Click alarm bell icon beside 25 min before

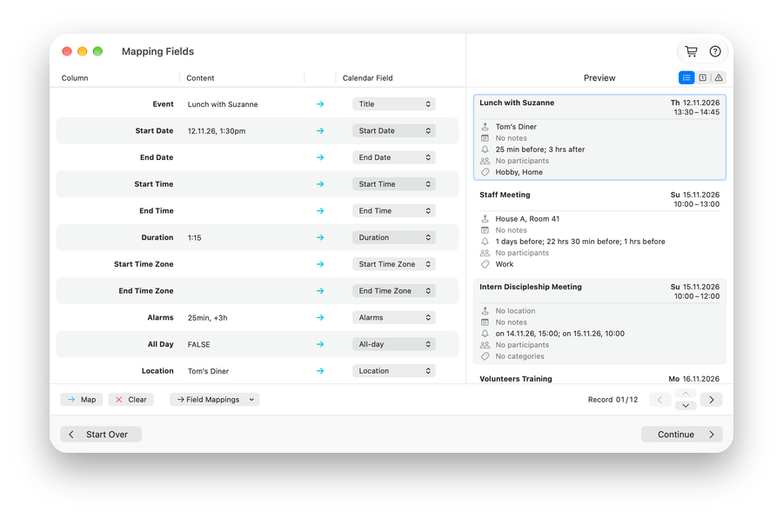click(485, 149)
